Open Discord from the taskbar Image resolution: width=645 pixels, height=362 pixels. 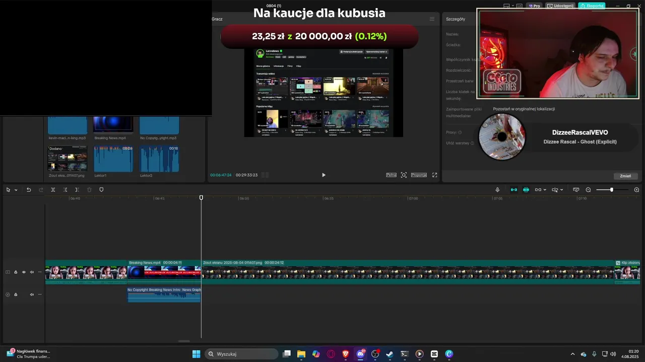[x=361, y=354]
